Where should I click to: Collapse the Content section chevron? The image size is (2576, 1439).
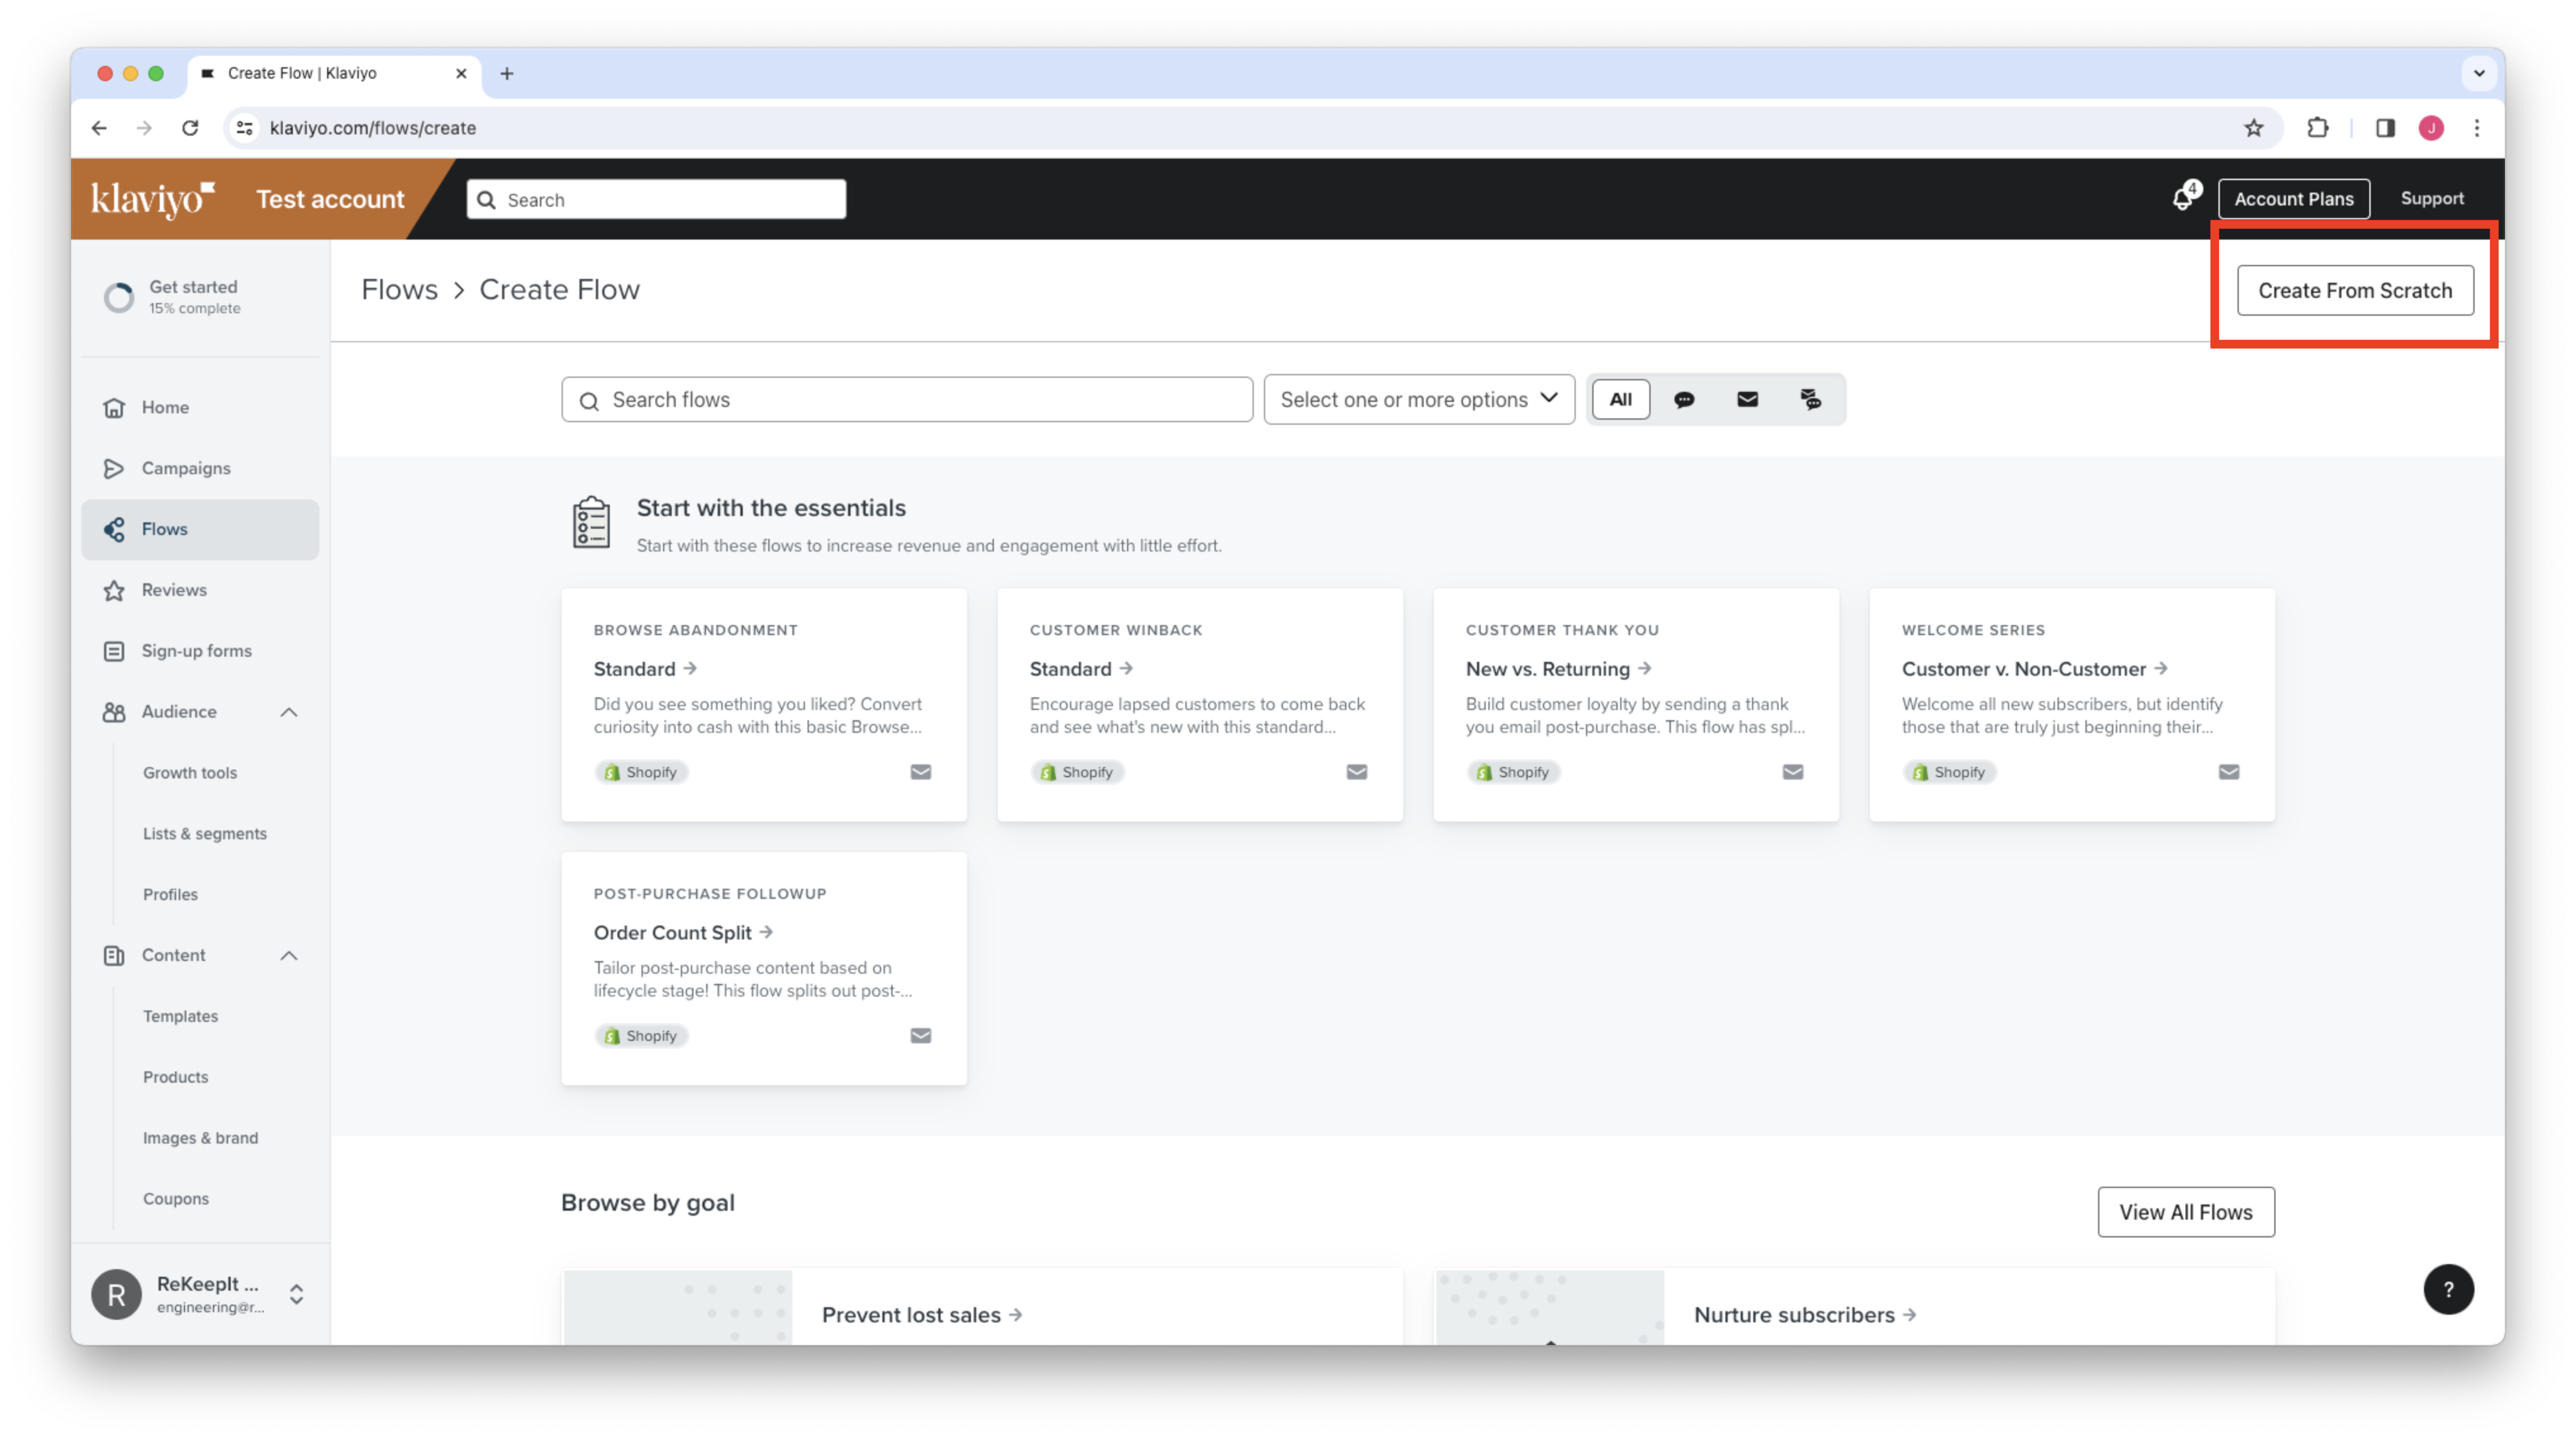(x=289, y=955)
